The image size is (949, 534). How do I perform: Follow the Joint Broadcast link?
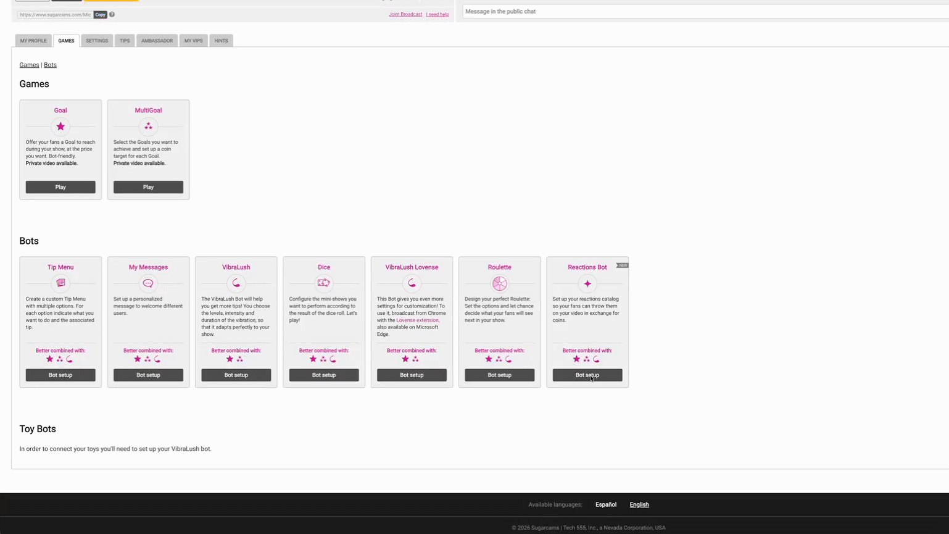tap(405, 14)
